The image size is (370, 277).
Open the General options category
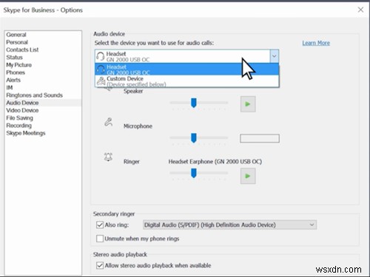coord(16,35)
